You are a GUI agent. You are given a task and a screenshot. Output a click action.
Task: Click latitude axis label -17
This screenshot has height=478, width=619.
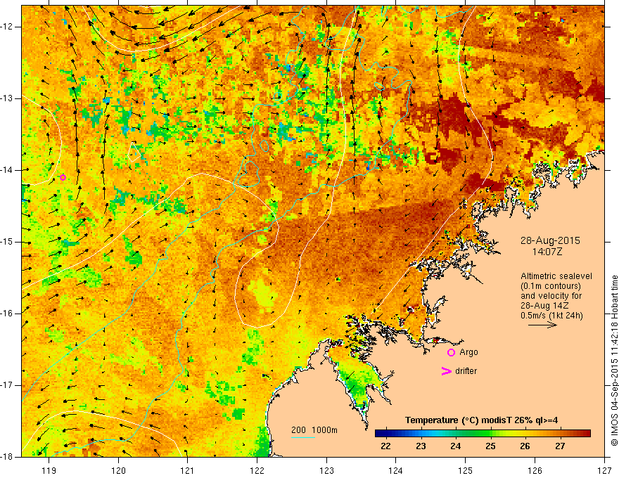point(7,385)
